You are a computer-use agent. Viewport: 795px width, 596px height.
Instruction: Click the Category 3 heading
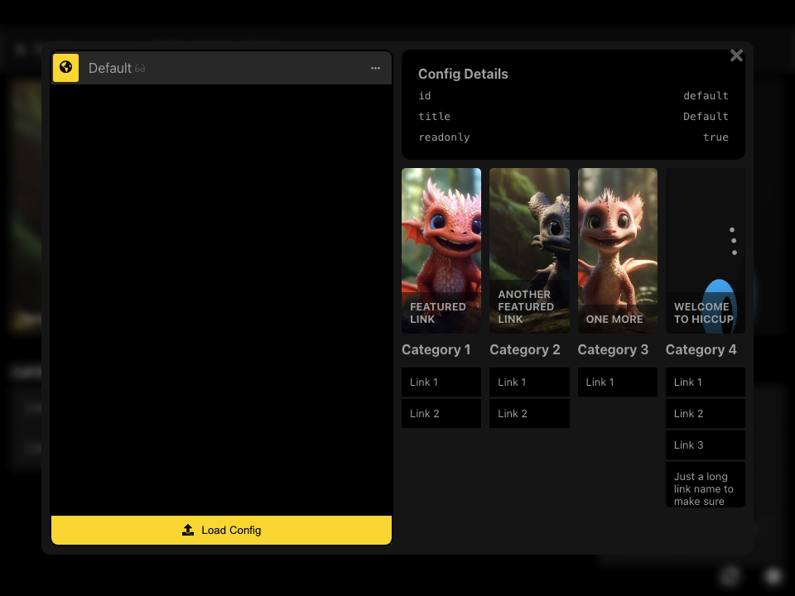(613, 349)
